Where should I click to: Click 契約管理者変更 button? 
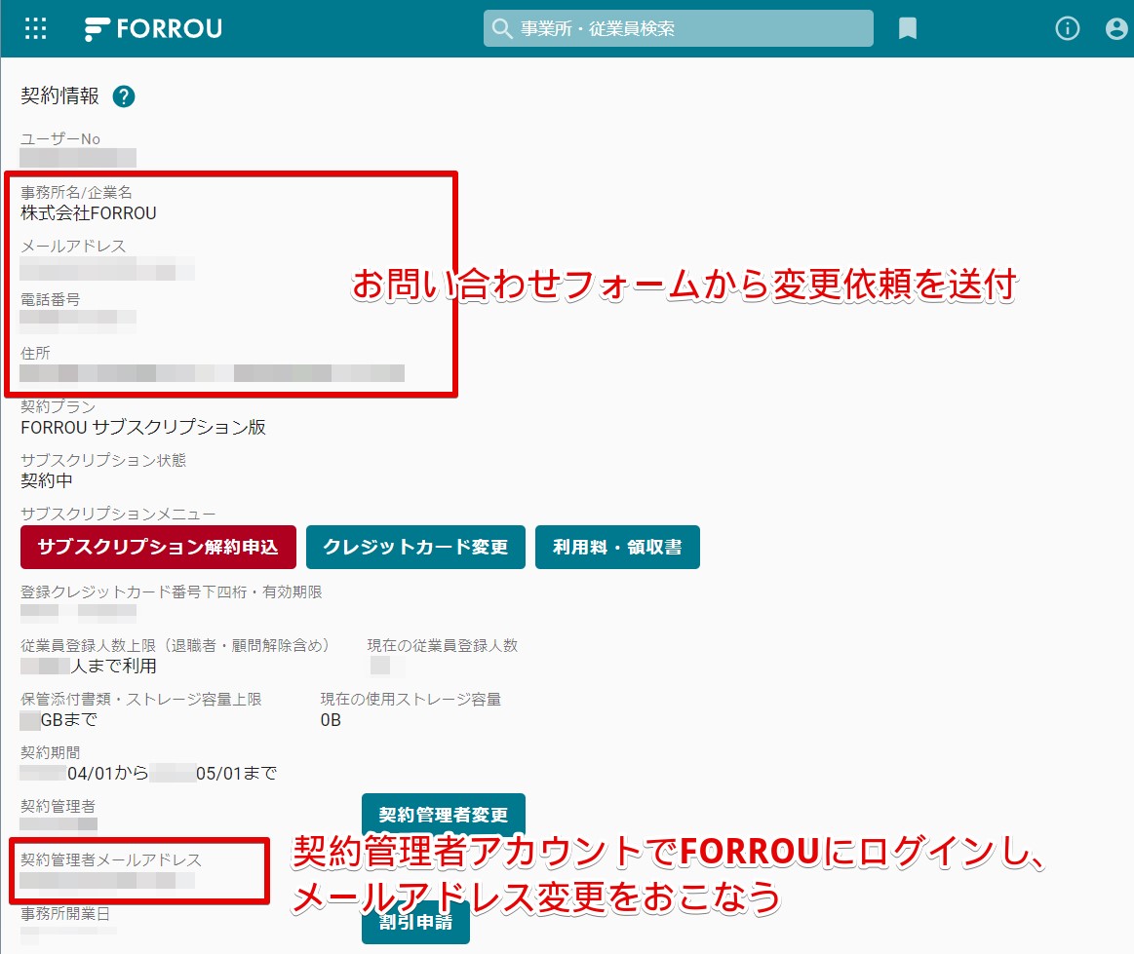[444, 816]
